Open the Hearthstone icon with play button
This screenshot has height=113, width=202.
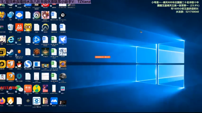[63, 64]
